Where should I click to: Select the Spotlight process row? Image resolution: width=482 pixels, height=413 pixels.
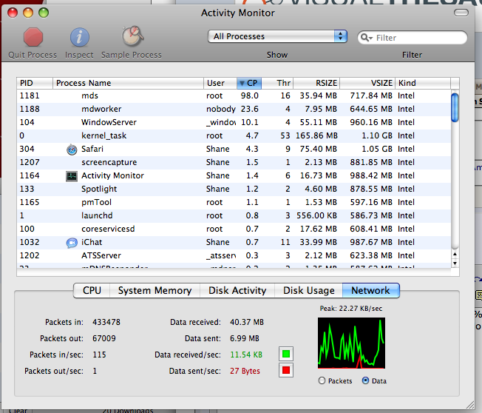pyautogui.click(x=234, y=189)
